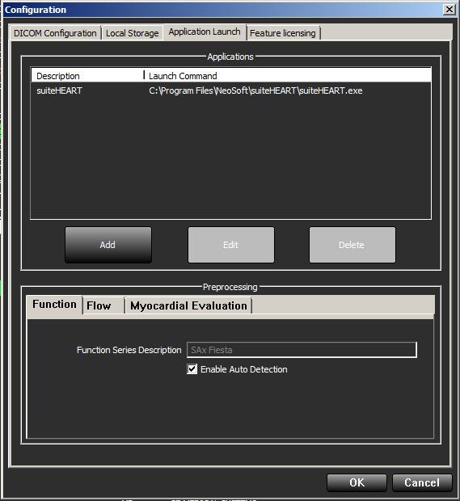Click the Description column header
Viewport: 460px width, 501px height.
(x=87, y=76)
